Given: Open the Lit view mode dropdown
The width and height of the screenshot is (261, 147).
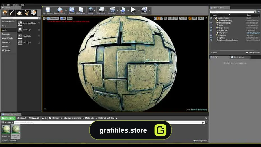Looking at the screenshot, I should click(x=63, y=18).
